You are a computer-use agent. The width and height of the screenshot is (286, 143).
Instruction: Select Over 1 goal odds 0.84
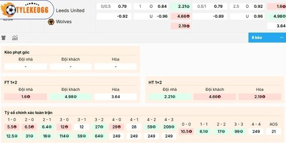162,6
